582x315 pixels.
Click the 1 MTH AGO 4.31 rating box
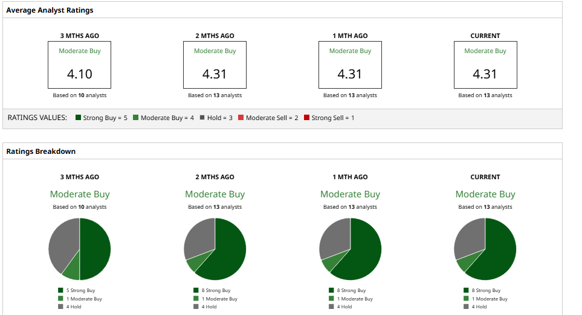click(x=350, y=65)
